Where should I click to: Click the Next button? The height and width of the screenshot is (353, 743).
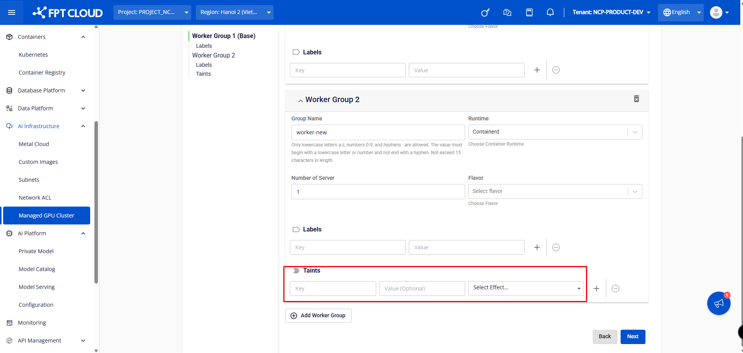pyautogui.click(x=633, y=337)
